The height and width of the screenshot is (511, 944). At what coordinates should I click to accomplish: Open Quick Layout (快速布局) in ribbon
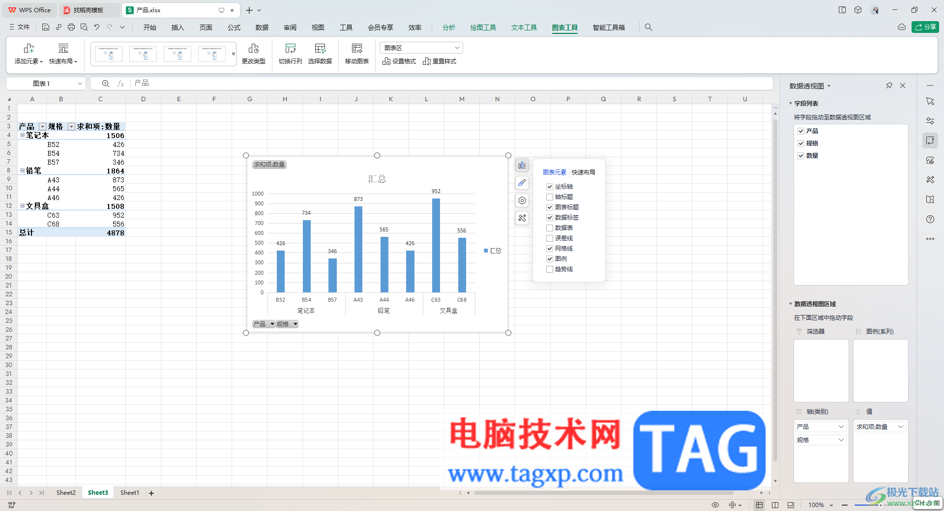[x=63, y=54]
